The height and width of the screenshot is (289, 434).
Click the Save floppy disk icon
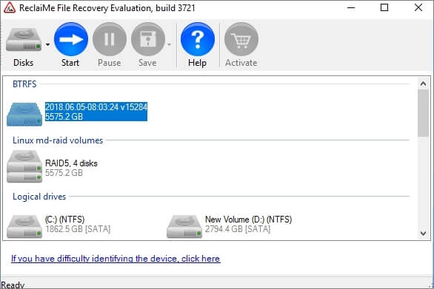148,39
